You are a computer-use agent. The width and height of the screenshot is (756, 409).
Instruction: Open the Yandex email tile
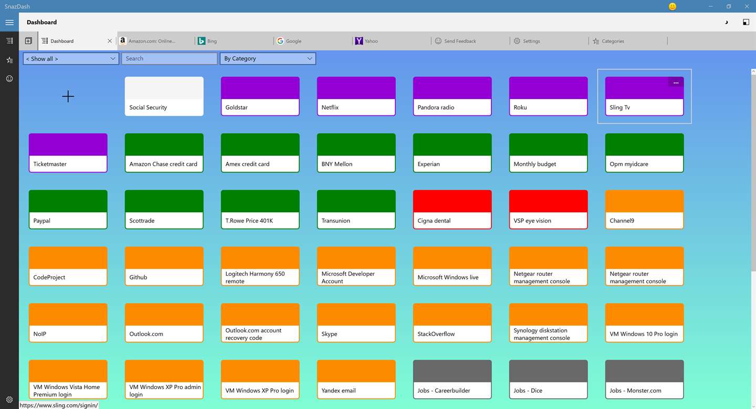pyautogui.click(x=356, y=380)
